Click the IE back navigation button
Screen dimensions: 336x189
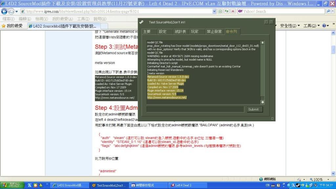[5, 11]
